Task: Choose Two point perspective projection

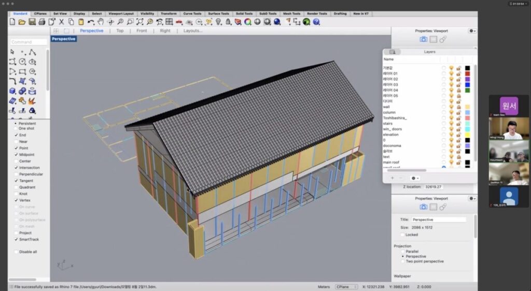Action: point(402,261)
